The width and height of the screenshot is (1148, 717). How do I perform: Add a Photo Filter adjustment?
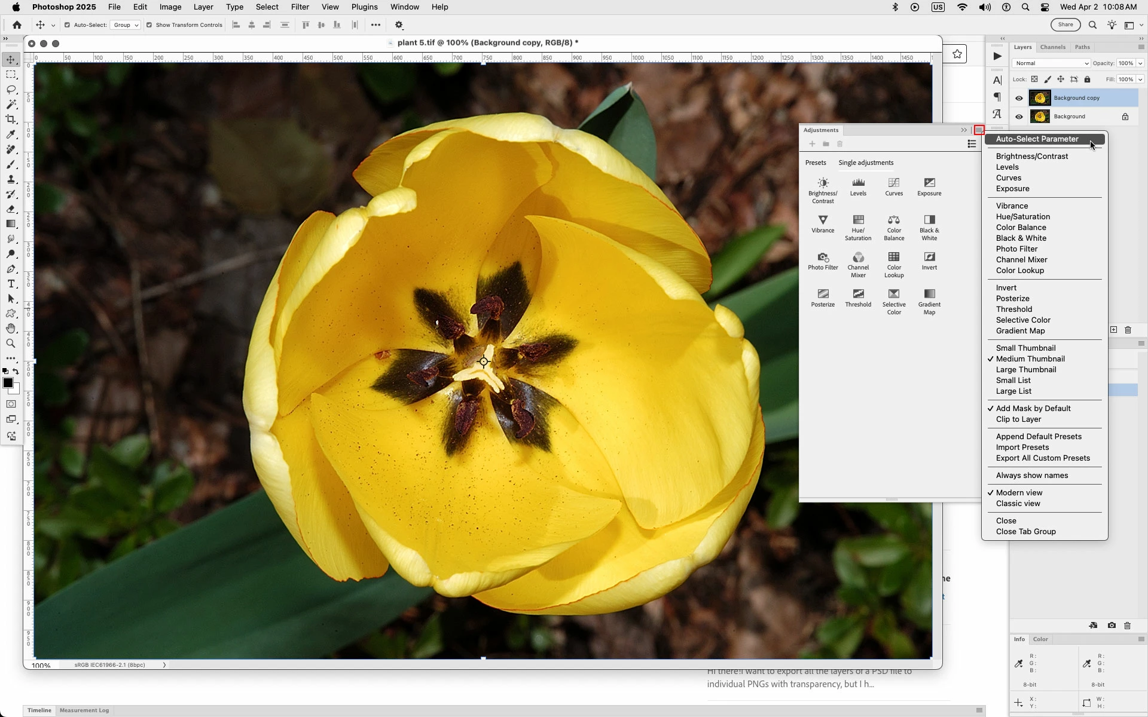(823, 258)
